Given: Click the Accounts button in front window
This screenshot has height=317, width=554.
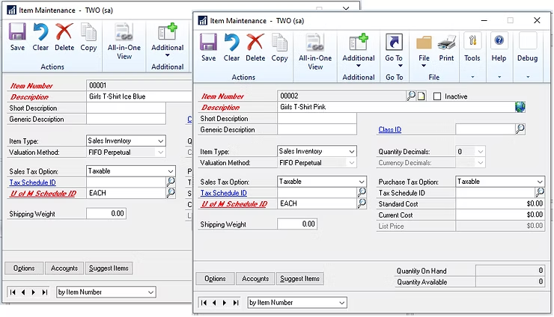Looking at the screenshot, I should [255, 279].
